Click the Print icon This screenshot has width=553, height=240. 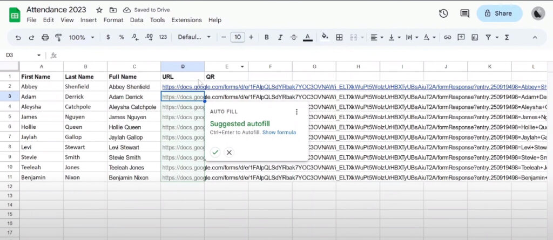point(45,37)
